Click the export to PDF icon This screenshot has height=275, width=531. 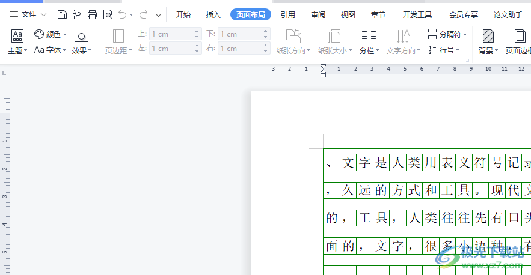[78, 14]
